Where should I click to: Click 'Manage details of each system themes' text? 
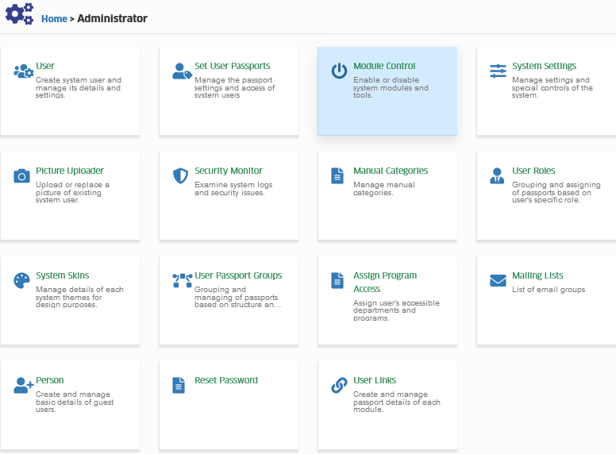pyautogui.click(x=79, y=298)
